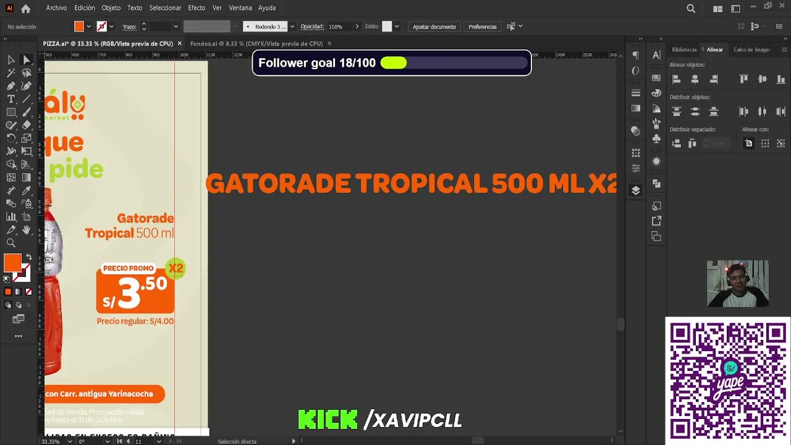Set paint mode to Color
Screen dimensions: 791x445
7,292
